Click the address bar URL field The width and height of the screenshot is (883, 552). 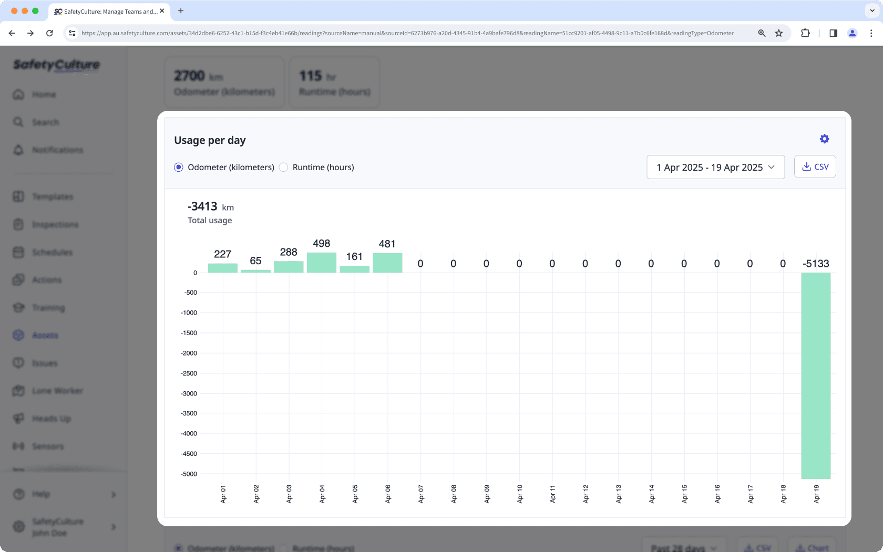407,33
